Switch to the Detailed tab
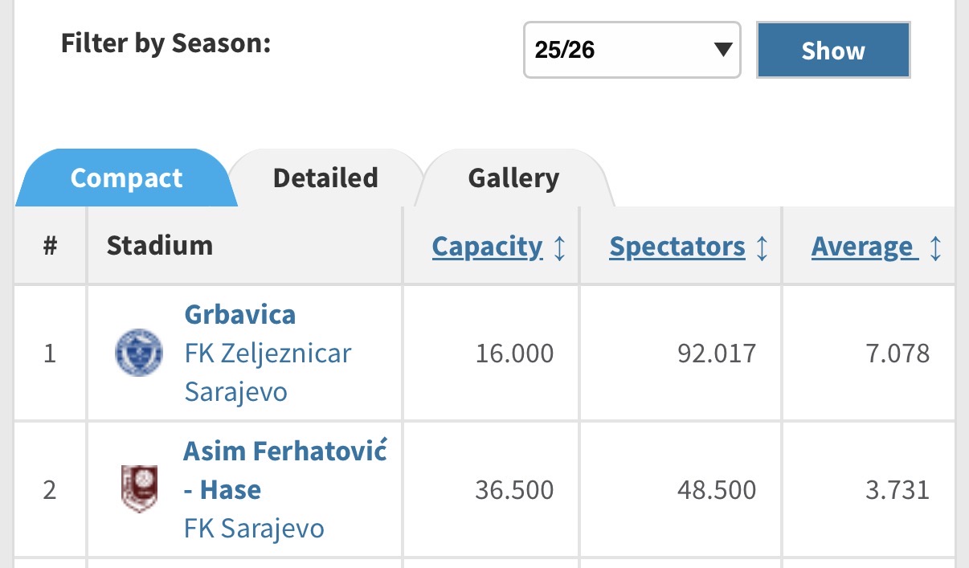The height and width of the screenshot is (568, 969). coord(325,178)
